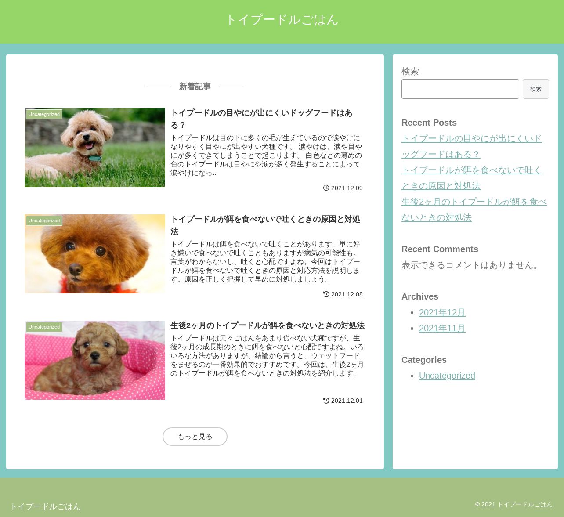Click the date text 2021.12.09
Viewport: 564px width, 517px height.
pyautogui.click(x=347, y=188)
